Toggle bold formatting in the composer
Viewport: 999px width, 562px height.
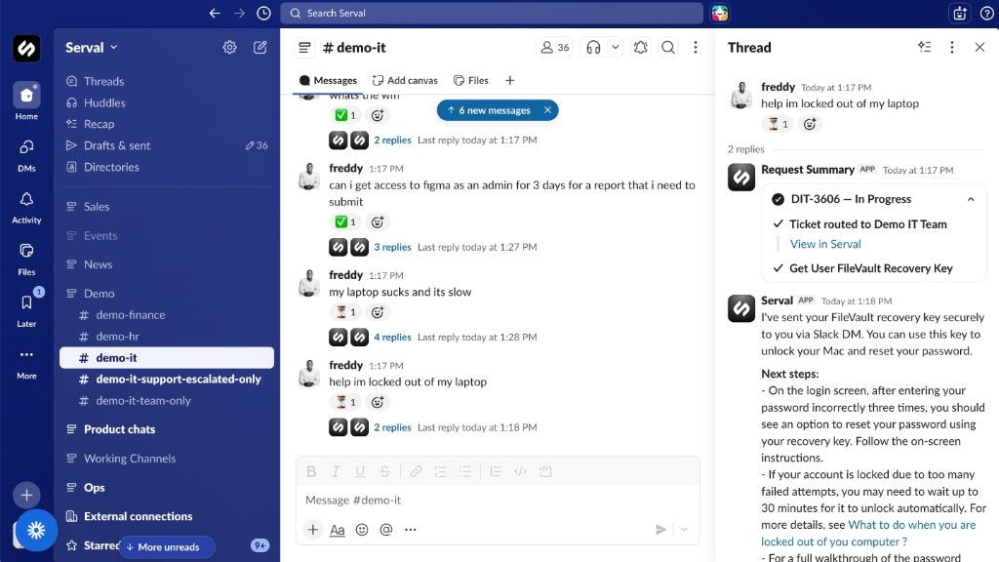click(x=311, y=471)
